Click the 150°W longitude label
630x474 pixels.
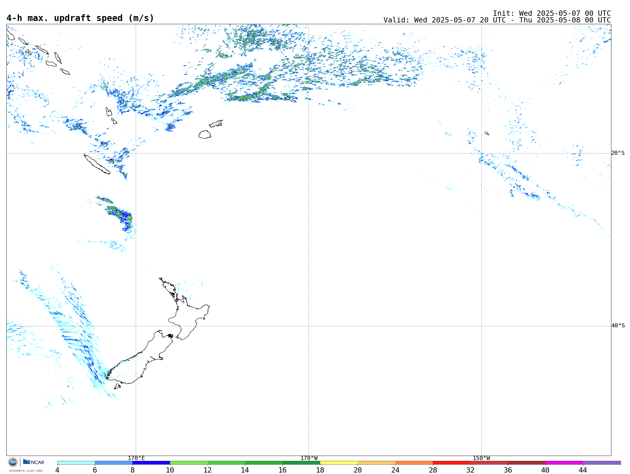pyautogui.click(x=482, y=458)
